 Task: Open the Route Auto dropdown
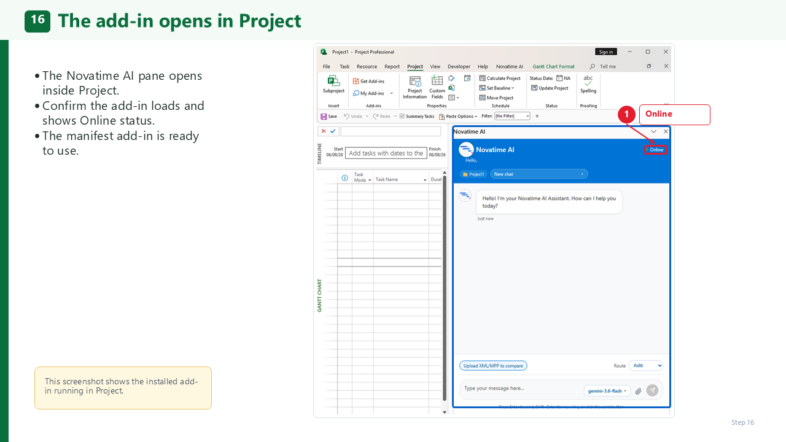coord(646,365)
